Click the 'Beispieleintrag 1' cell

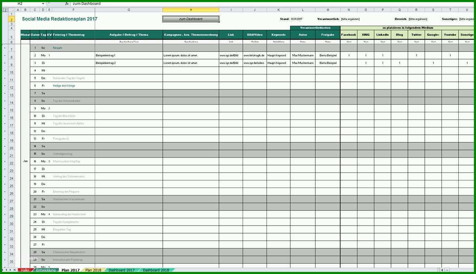[x=129, y=55]
